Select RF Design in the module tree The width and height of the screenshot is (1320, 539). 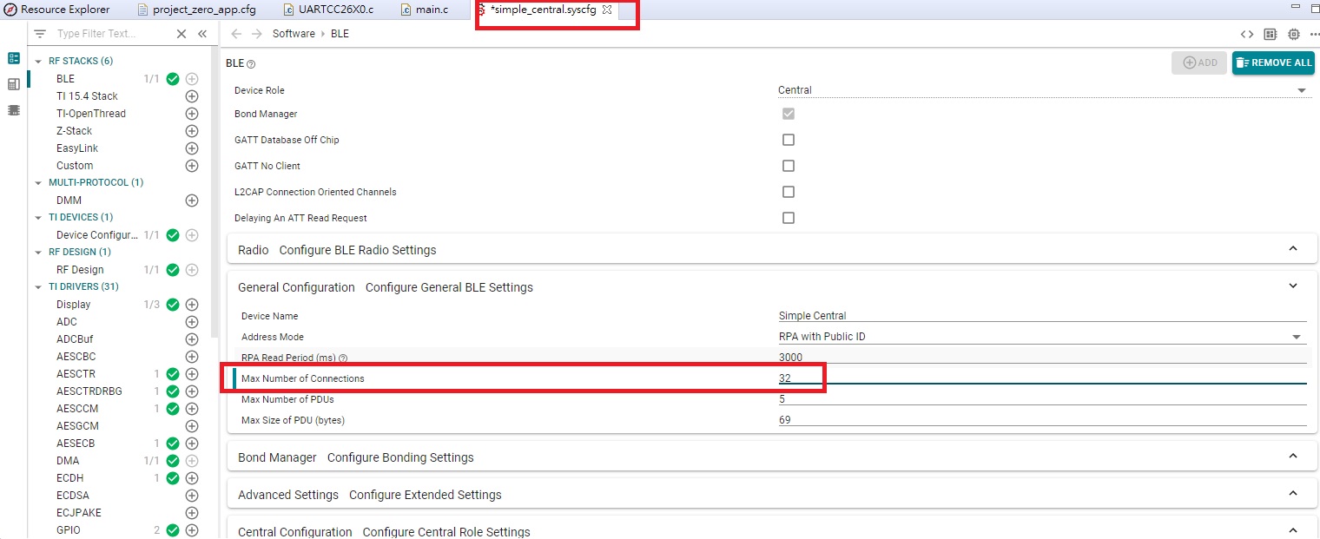coord(80,270)
